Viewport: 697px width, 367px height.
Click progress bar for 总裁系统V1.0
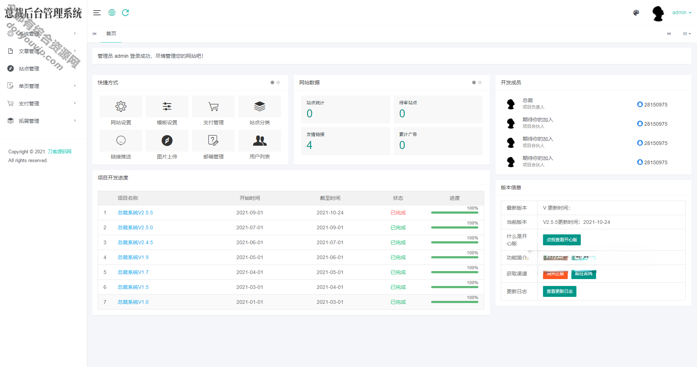(454, 302)
